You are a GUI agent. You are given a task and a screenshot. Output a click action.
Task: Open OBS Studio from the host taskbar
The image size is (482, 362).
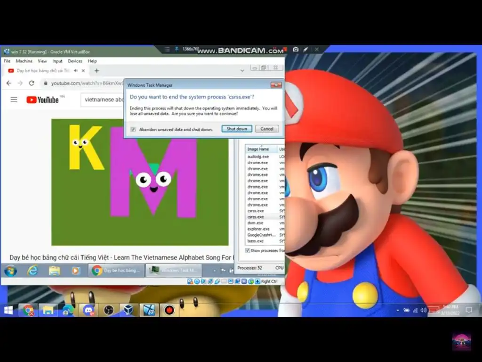(109, 310)
